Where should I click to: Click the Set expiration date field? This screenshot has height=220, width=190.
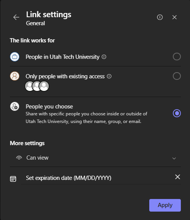[97, 178]
